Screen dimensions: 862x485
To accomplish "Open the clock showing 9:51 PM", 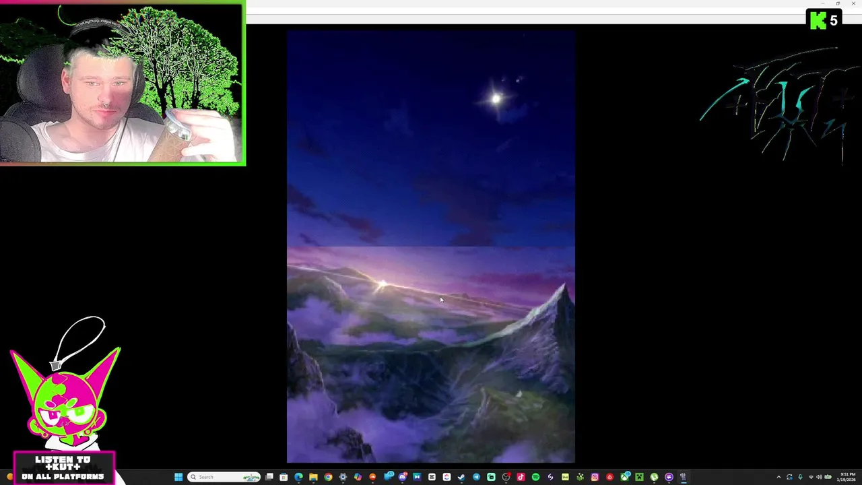I will (848, 477).
